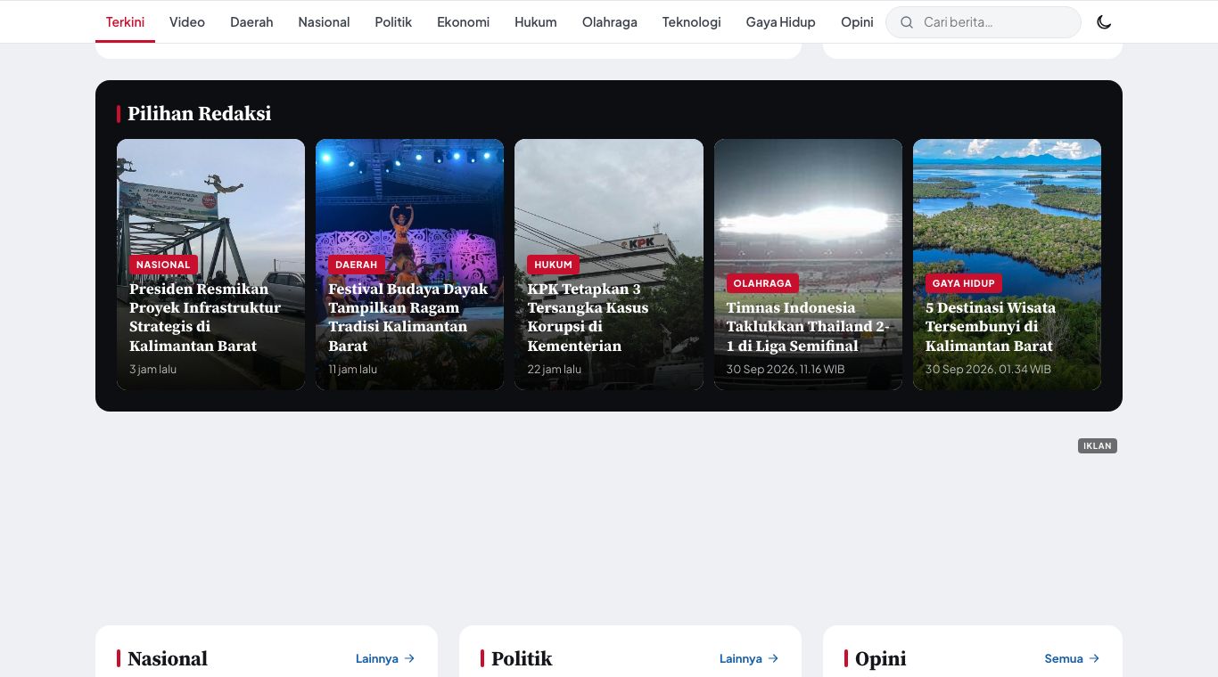The height and width of the screenshot is (677, 1218).
Task: Click the OLAHRAGA category badge
Action: tap(762, 283)
